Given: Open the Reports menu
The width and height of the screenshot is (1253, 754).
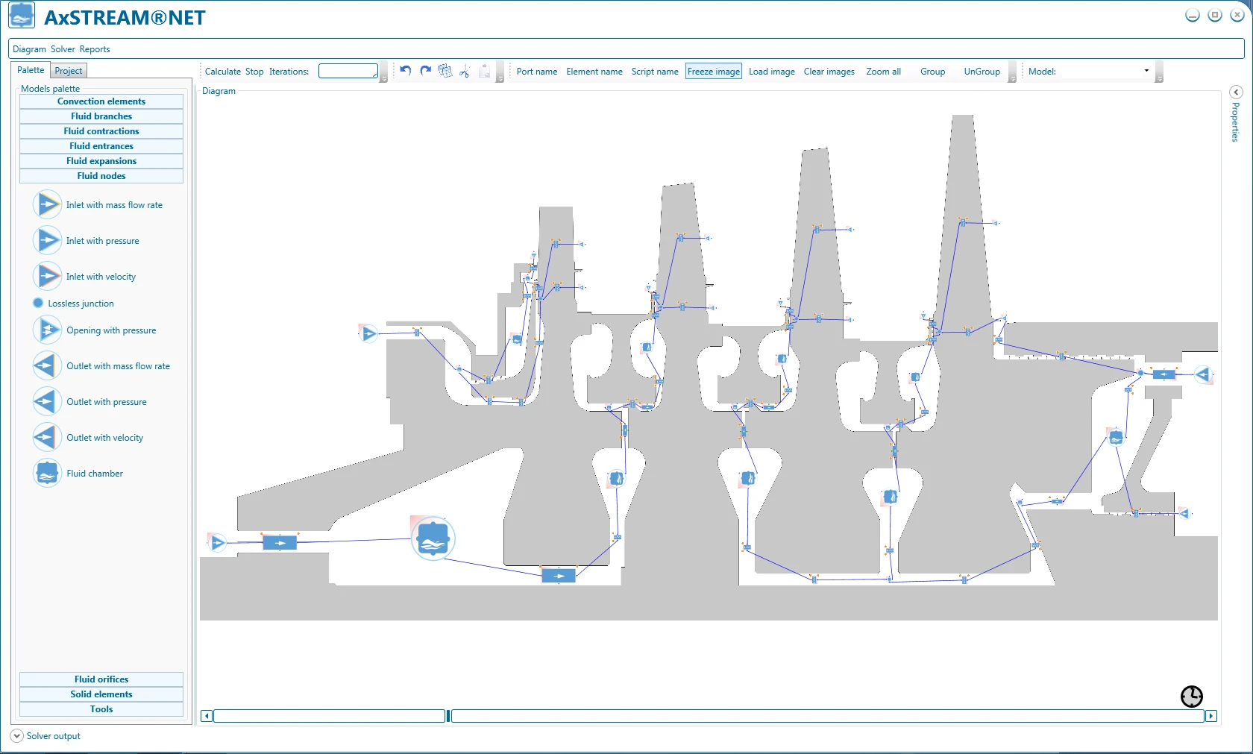Looking at the screenshot, I should coord(95,49).
